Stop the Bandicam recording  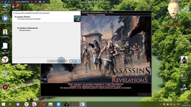[x=36, y=2]
